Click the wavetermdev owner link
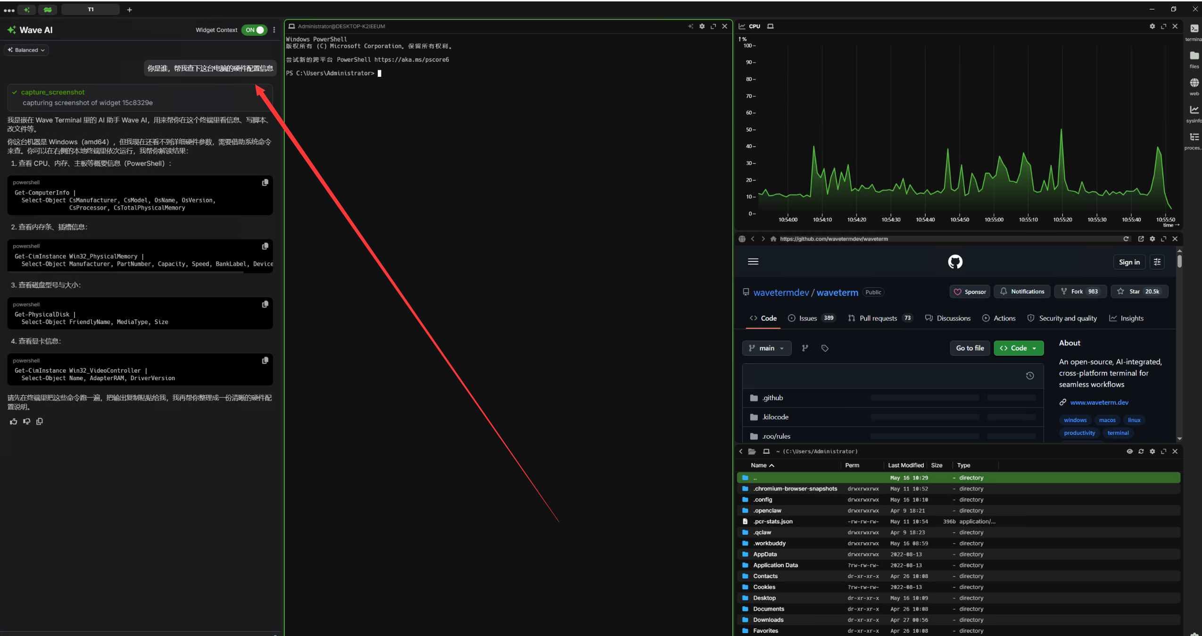 [x=781, y=293]
